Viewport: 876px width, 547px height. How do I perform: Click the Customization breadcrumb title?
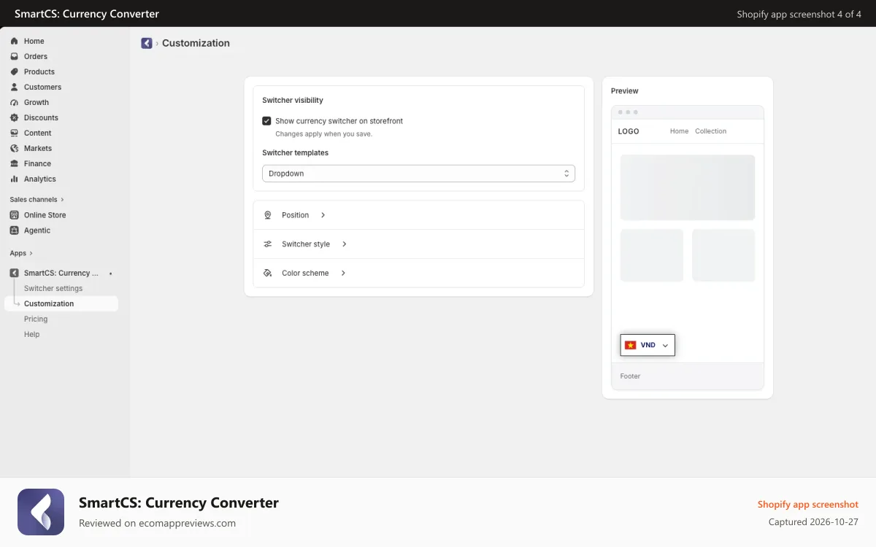click(x=196, y=43)
